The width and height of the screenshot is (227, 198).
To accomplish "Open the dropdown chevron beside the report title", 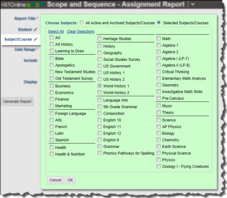I will [192, 4].
